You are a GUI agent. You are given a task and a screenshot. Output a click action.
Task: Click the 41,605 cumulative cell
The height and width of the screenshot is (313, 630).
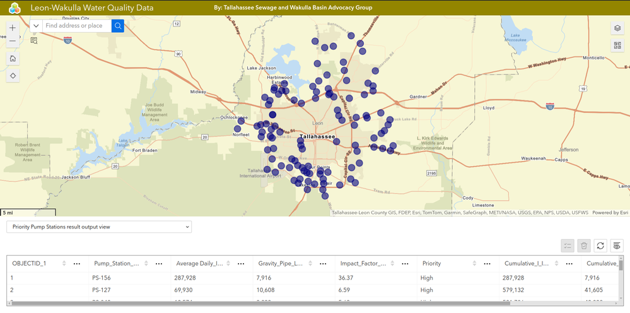click(600, 290)
